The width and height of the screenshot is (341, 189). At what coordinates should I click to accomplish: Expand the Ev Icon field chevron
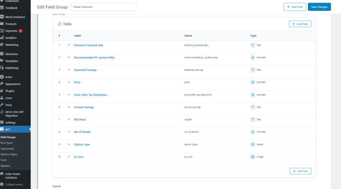tap(69, 157)
